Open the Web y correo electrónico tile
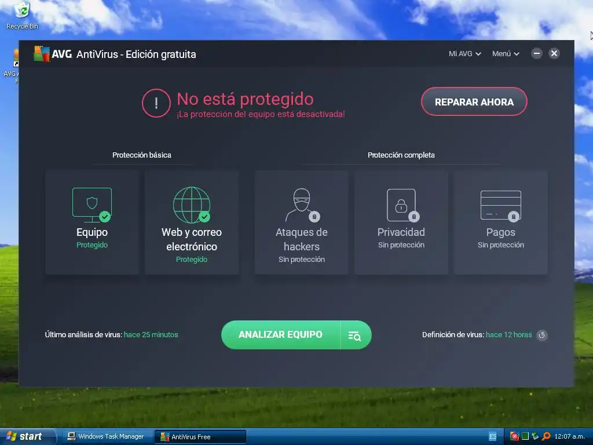The width and height of the screenshot is (593, 445). (192, 222)
